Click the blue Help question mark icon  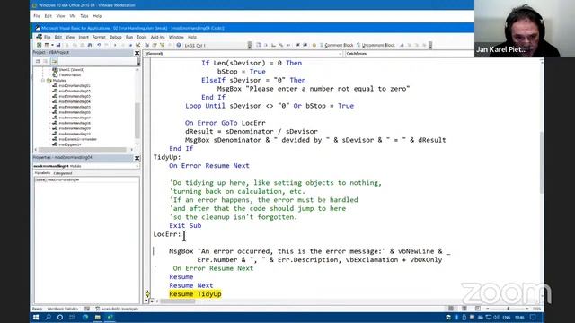[x=179, y=45]
